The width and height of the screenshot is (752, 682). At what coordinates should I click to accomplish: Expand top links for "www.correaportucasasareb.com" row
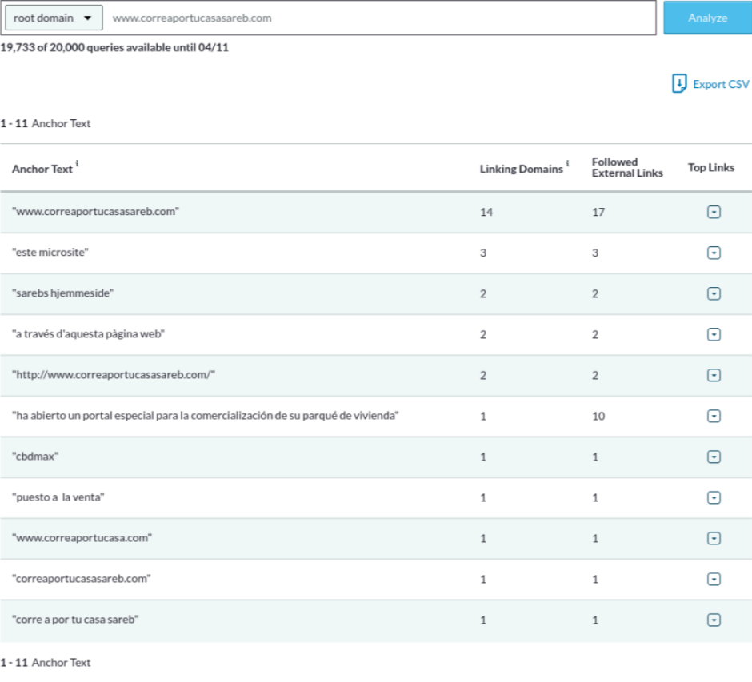point(714,212)
